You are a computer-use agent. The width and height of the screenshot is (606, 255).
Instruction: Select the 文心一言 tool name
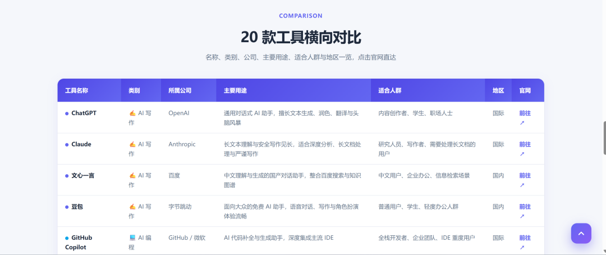[82, 176]
